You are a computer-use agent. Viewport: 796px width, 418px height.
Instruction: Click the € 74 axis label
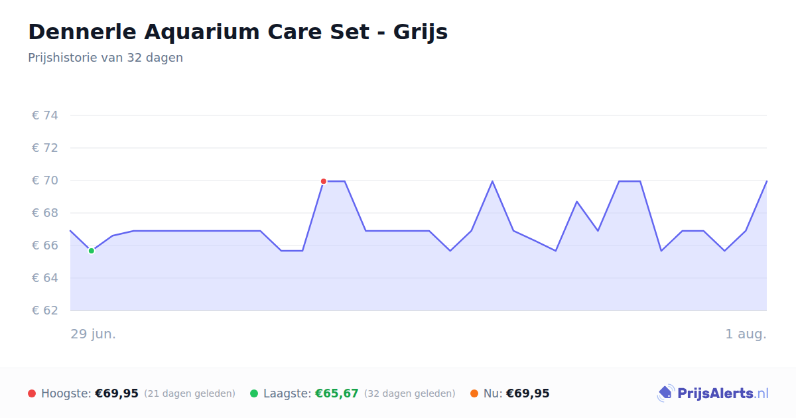[45, 115]
